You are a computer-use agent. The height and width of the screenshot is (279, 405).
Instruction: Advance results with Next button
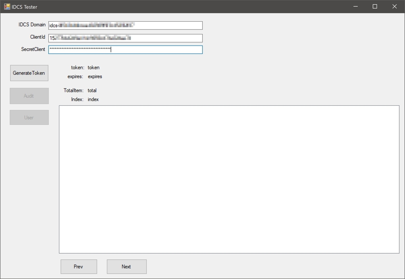127,267
